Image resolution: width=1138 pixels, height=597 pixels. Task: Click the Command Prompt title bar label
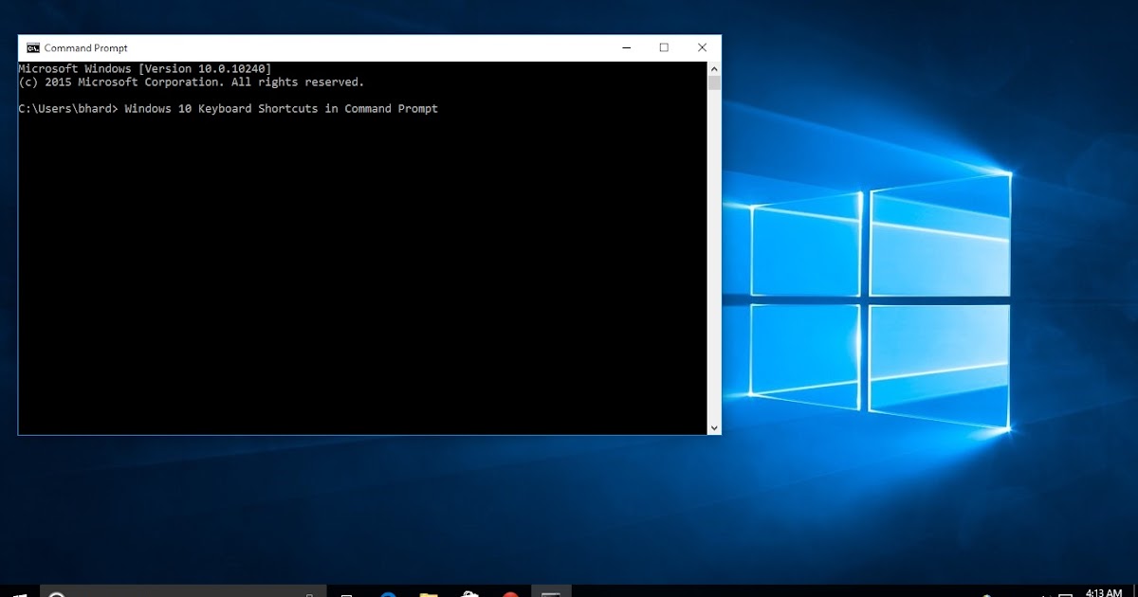pos(90,47)
